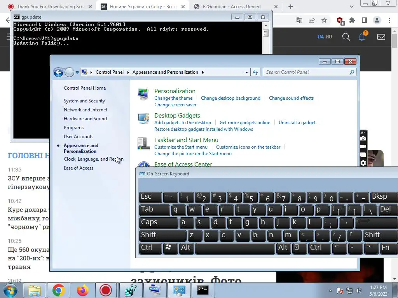Click the Google Translate icon in address bar
The image size is (398, 298).
pos(299,20)
